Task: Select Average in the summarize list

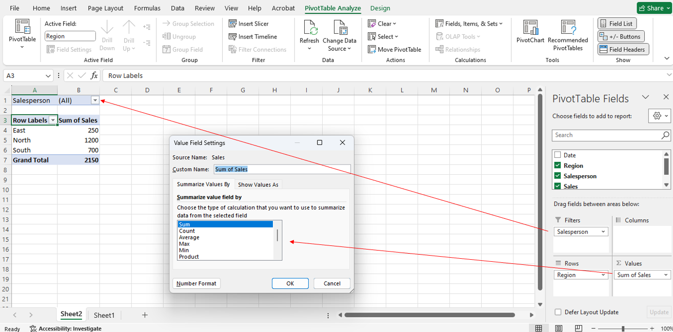Action: 189,237
